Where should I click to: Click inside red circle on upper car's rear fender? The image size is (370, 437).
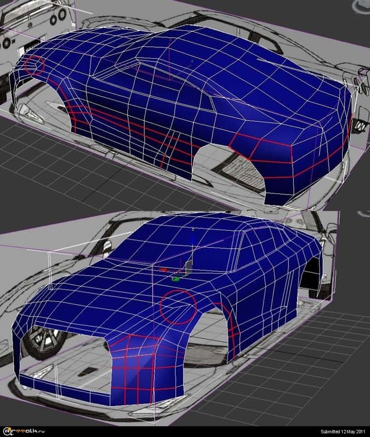[x=34, y=65]
